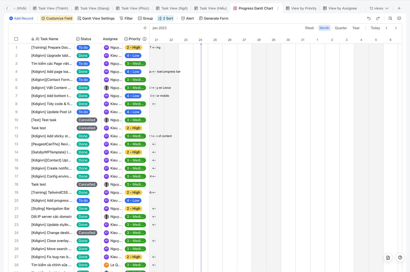
Task: Click the Assignee column header
Action: tap(110, 39)
